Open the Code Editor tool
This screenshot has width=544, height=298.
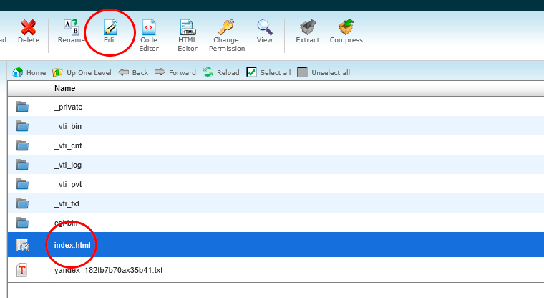(x=149, y=35)
